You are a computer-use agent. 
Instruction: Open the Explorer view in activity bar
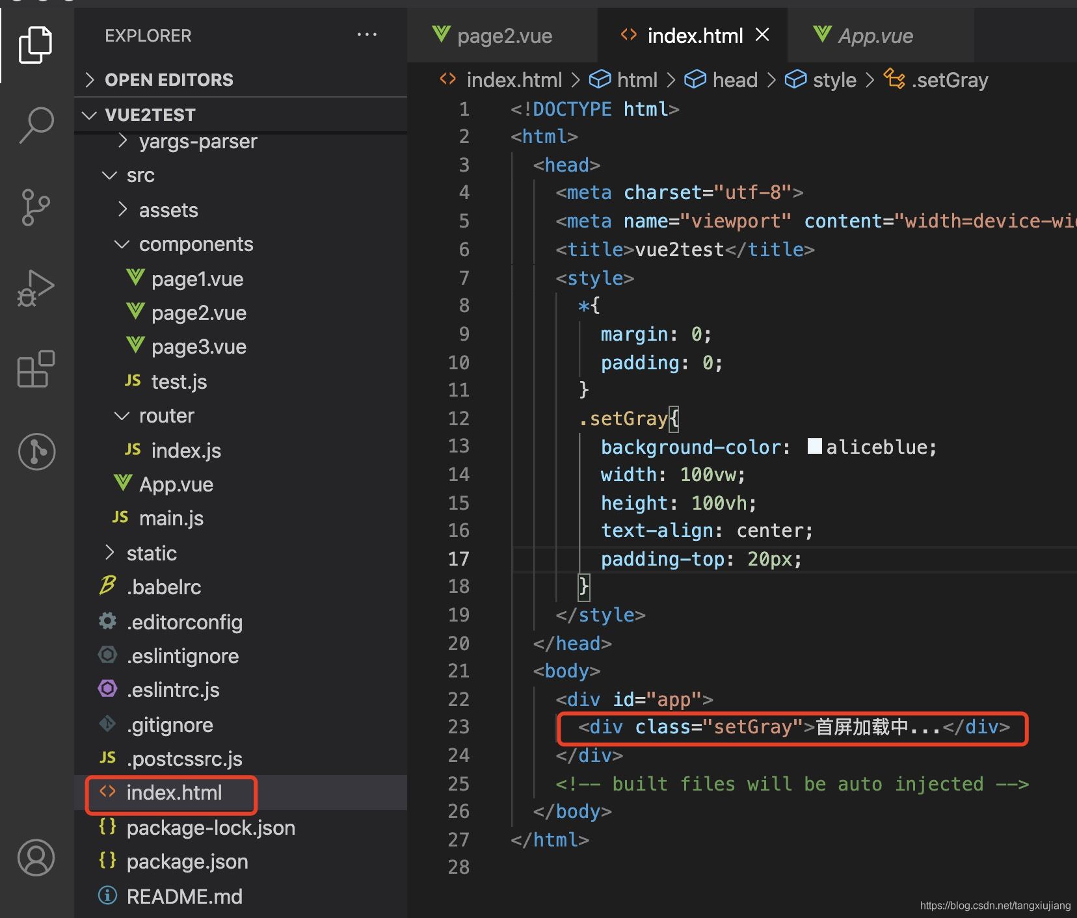36,45
